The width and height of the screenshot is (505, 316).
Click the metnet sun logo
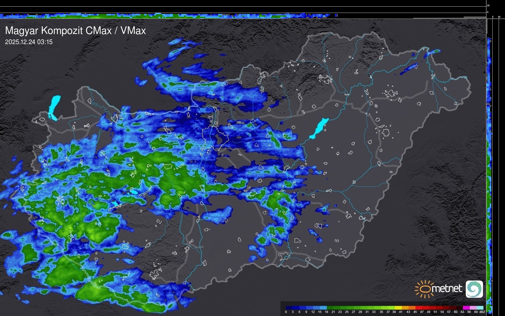[425, 289]
